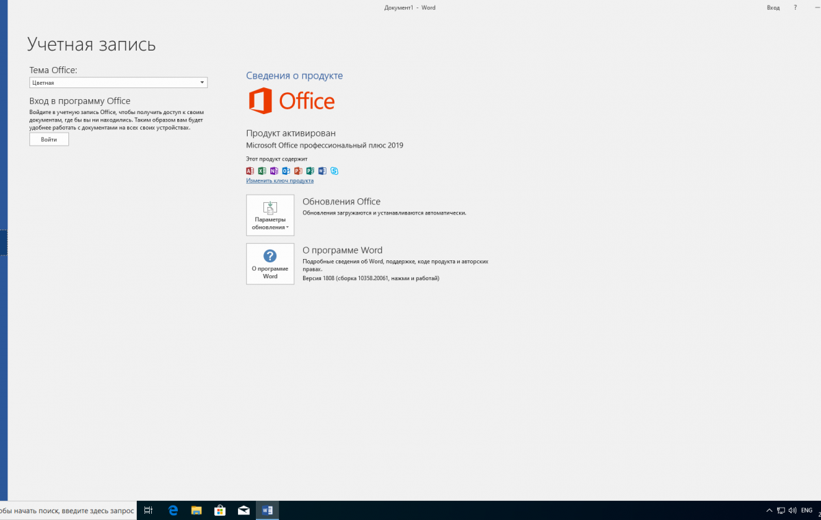821x520 pixels.
Task: Click the OneNote icon in product contents
Action: point(274,171)
